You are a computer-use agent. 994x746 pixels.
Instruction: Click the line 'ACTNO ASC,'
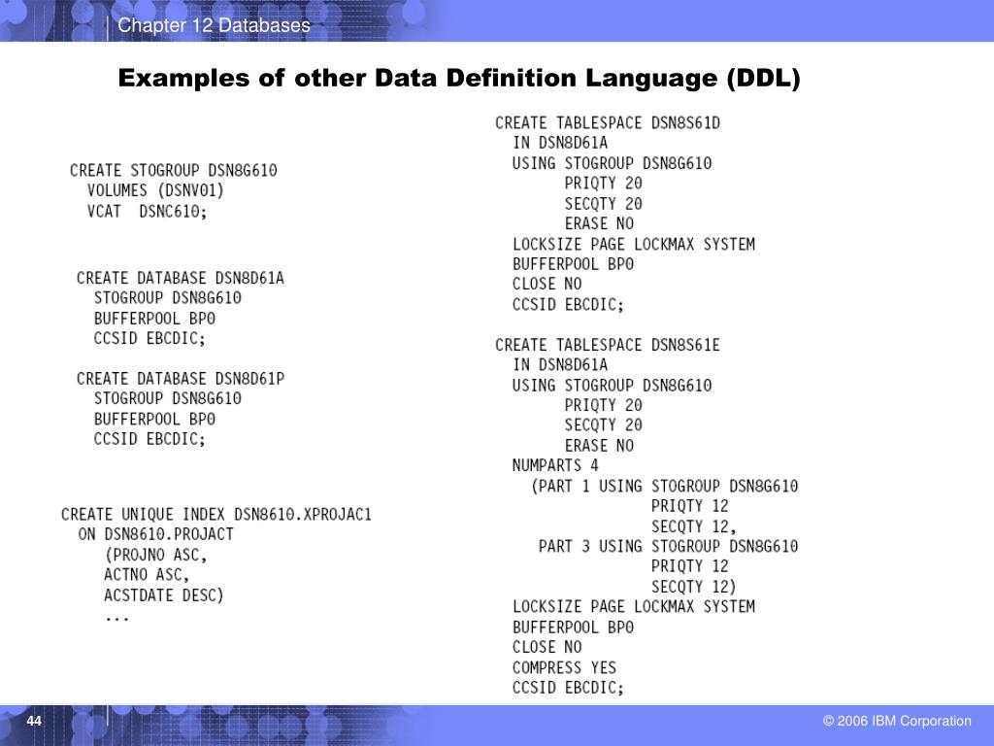point(147,575)
